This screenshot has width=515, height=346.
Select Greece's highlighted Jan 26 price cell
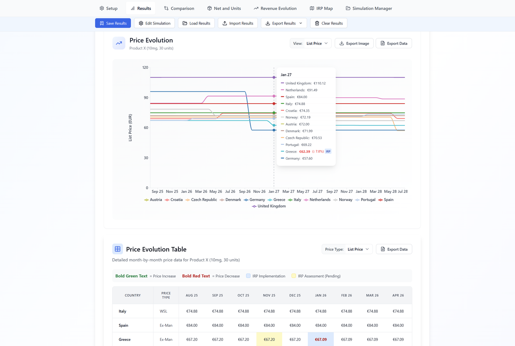tap(321, 339)
